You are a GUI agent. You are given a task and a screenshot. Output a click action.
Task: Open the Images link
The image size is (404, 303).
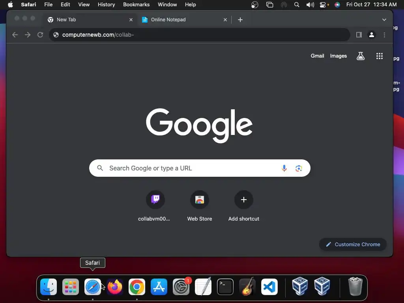(x=338, y=56)
